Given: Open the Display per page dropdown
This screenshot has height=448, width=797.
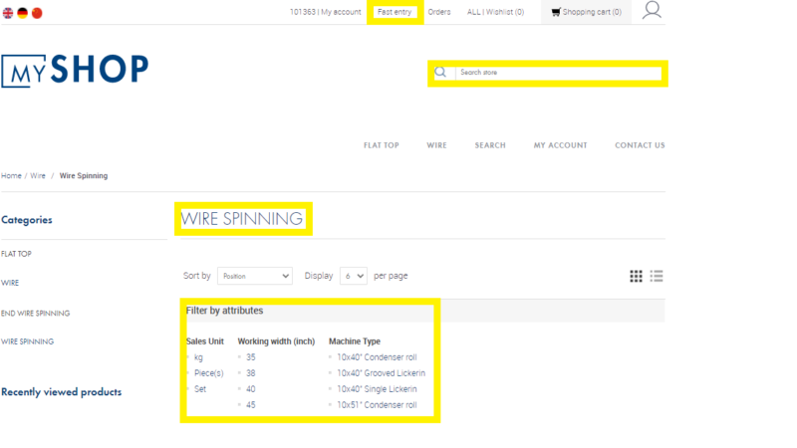Looking at the screenshot, I should [x=354, y=276].
